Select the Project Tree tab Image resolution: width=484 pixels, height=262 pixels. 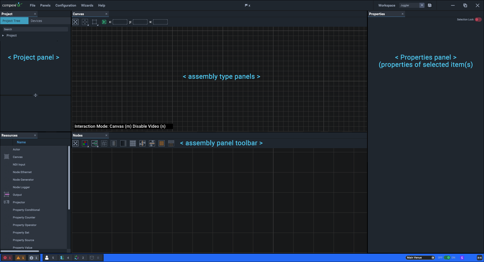[14, 21]
